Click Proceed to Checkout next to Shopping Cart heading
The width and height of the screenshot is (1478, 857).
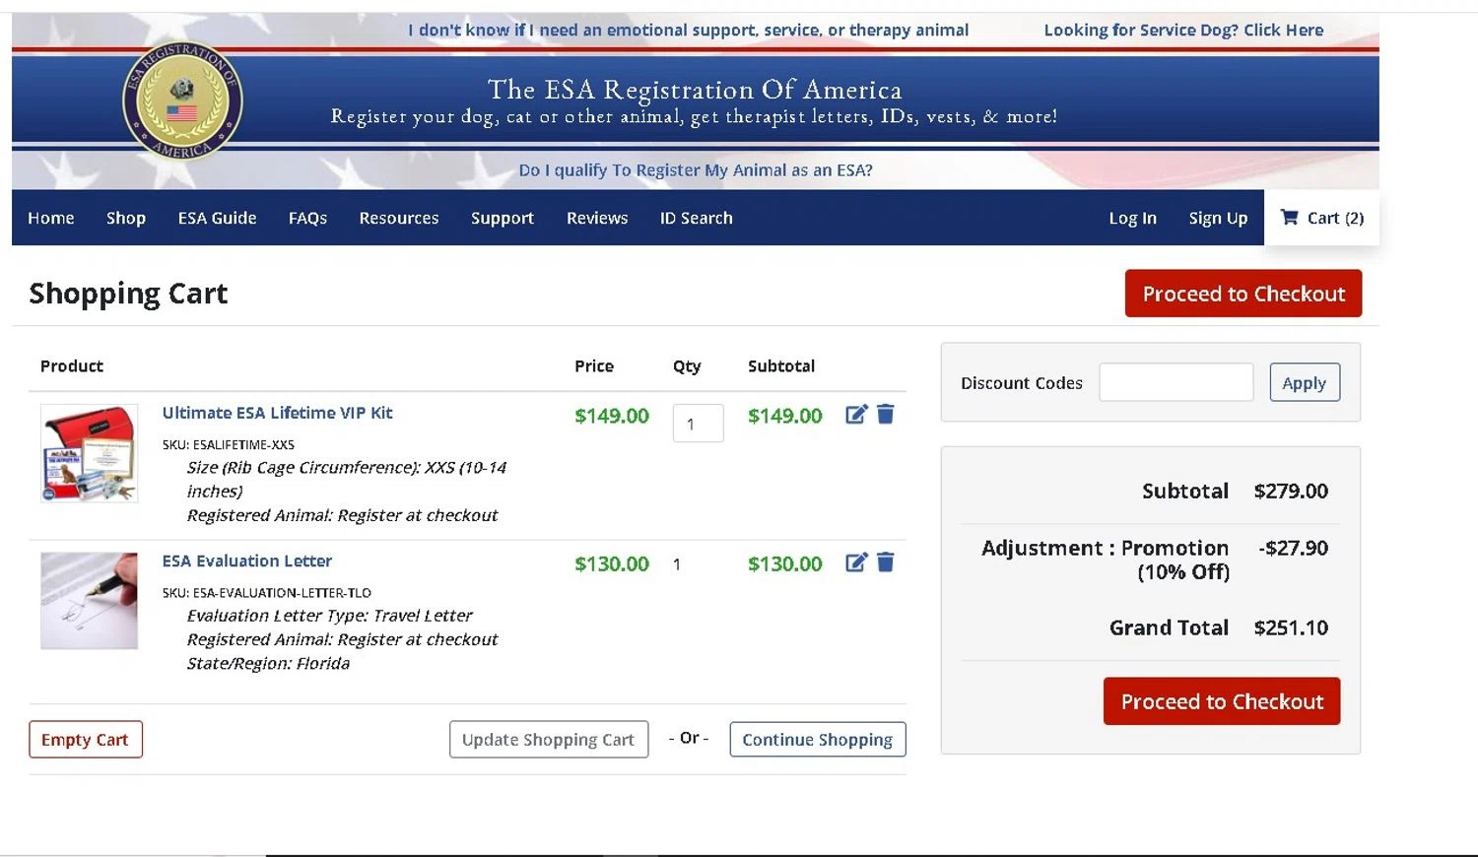[x=1243, y=294]
